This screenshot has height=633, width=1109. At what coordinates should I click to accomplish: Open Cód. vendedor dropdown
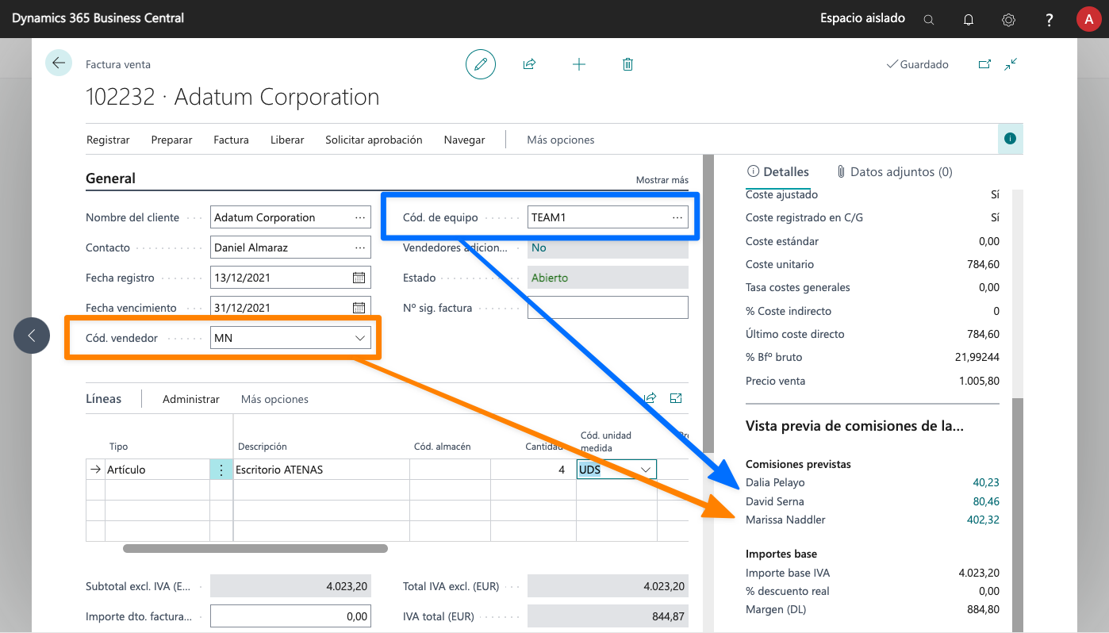pyautogui.click(x=359, y=338)
